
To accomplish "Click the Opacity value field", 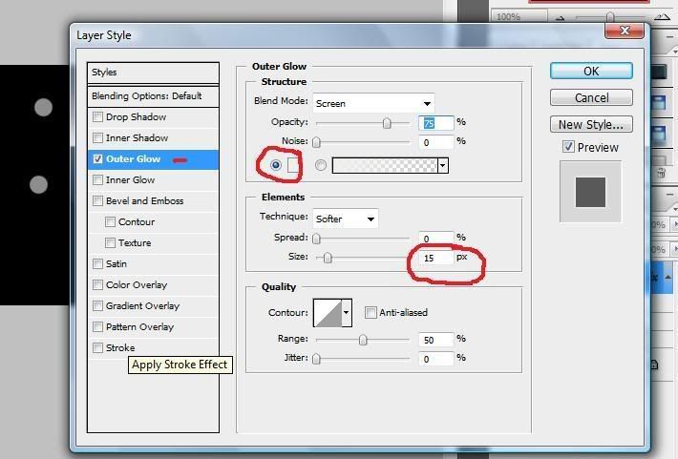I will (435, 123).
